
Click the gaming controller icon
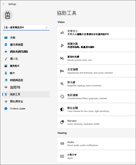[6, 87]
